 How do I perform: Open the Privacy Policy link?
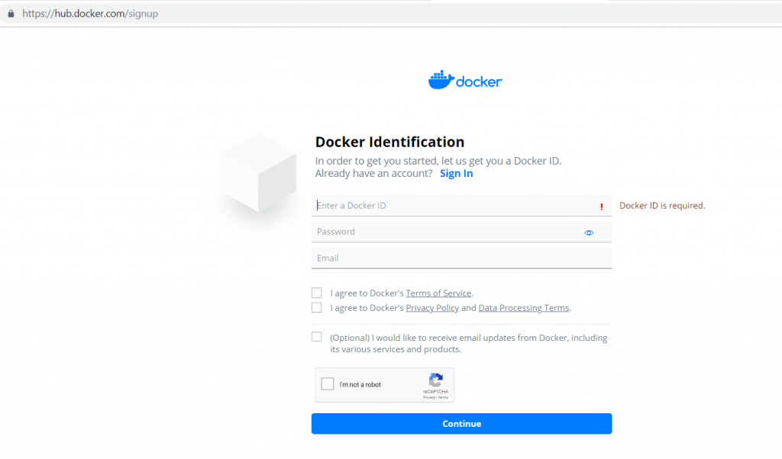click(432, 308)
